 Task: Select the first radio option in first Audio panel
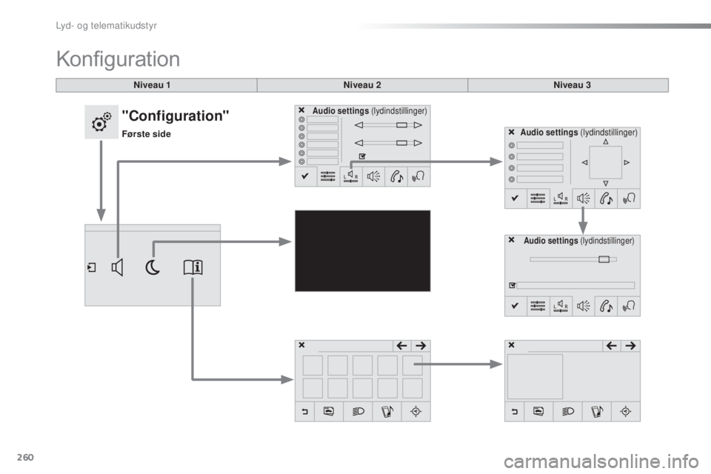301,119
